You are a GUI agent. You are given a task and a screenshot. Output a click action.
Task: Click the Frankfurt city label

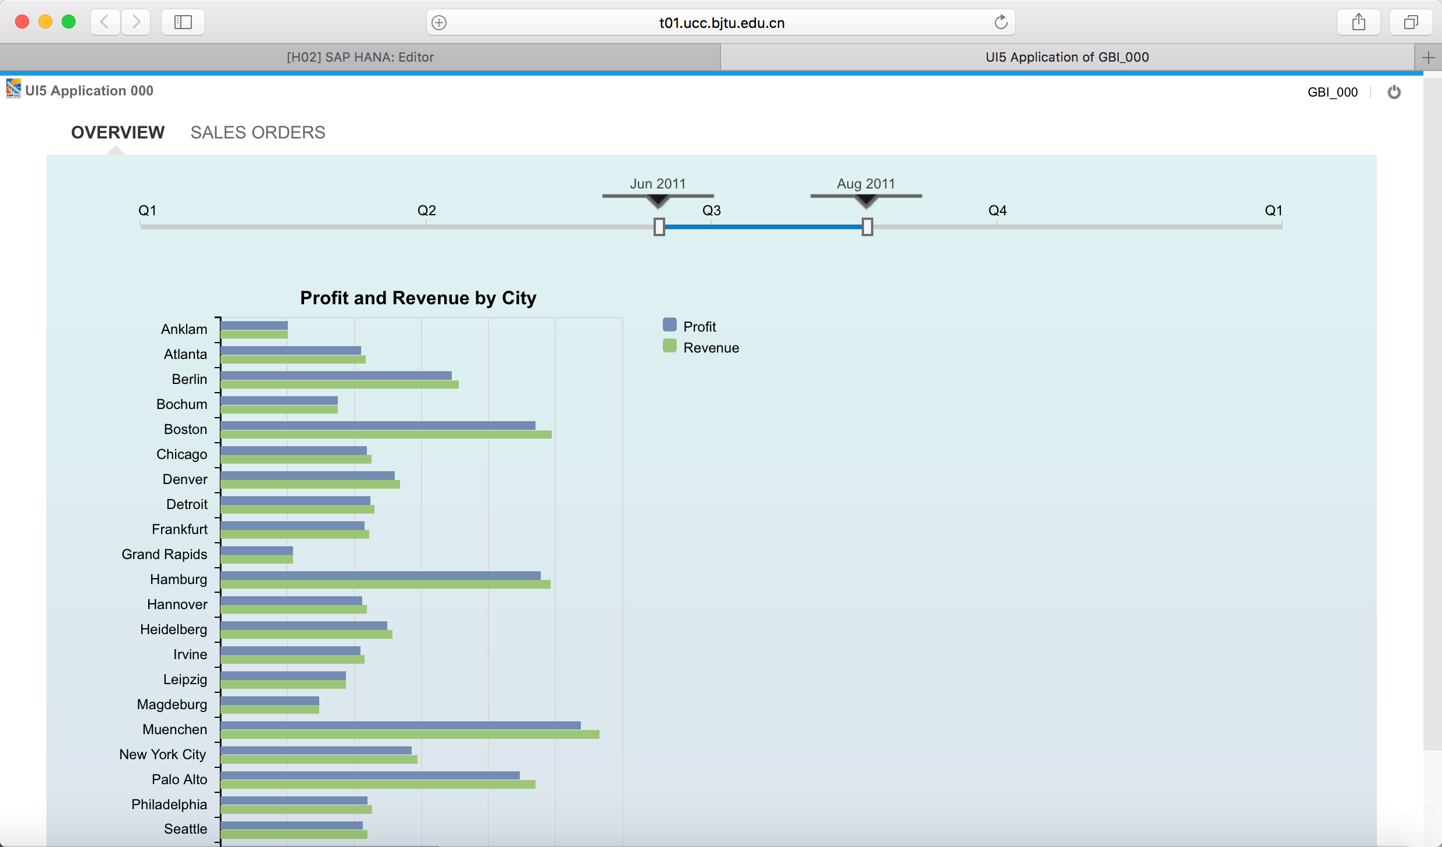click(x=179, y=529)
